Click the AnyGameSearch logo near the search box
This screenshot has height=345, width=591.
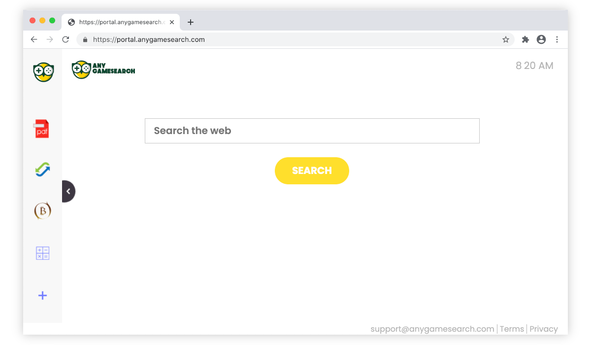(x=103, y=69)
